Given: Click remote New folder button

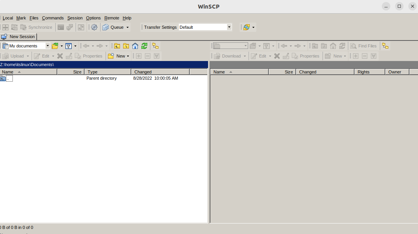Looking at the screenshot, I should [333, 56].
